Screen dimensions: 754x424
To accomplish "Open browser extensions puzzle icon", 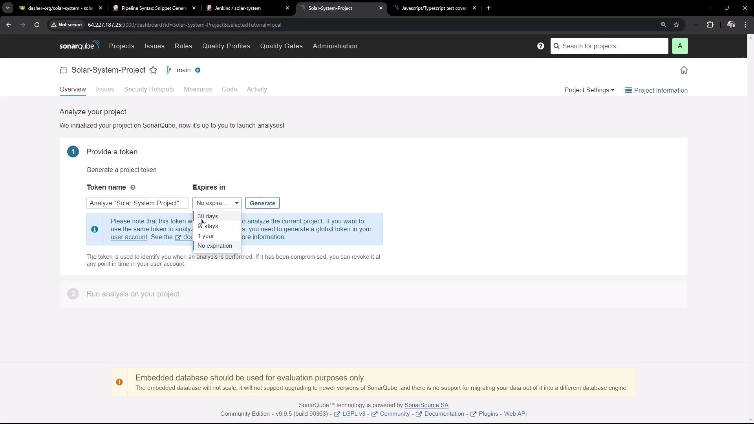I will 710,25.
